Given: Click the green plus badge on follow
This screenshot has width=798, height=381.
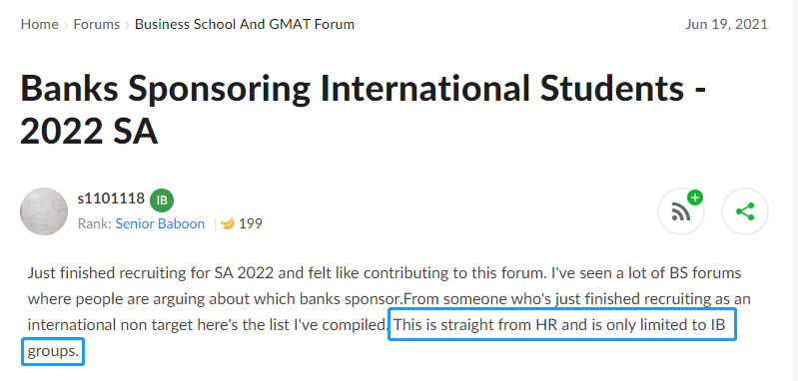Looking at the screenshot, I should click(x=694, y=197).
